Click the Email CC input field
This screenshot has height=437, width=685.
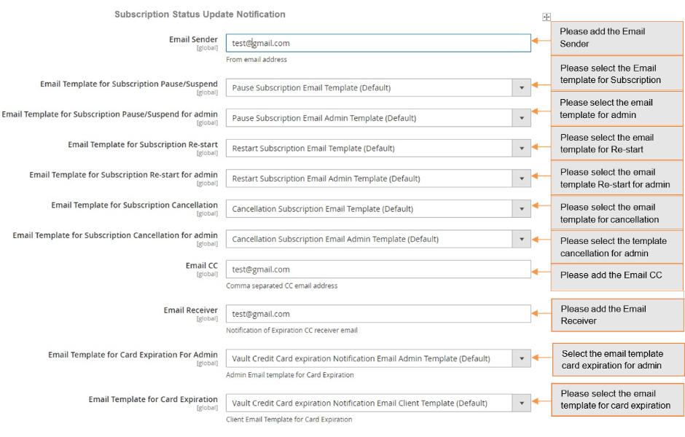pyautogui.click(x=377, y=269)
